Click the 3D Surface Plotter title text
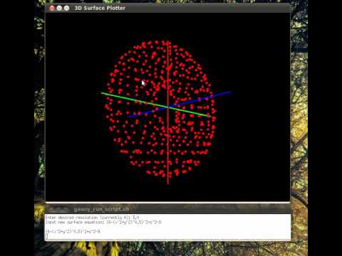The width and height of the screenshot is (342, 256). point(100,8)
